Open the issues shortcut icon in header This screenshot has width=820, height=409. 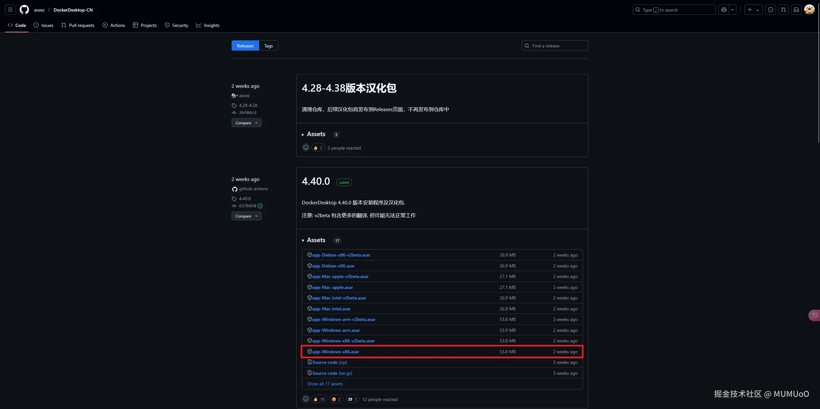771,10
